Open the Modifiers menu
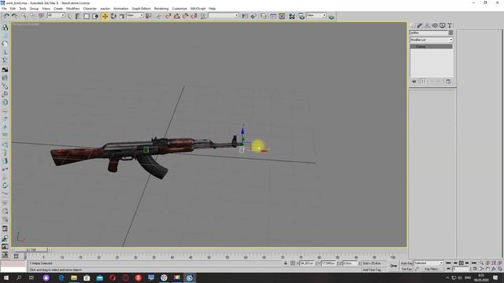504x283 pixels. point(73,9)
